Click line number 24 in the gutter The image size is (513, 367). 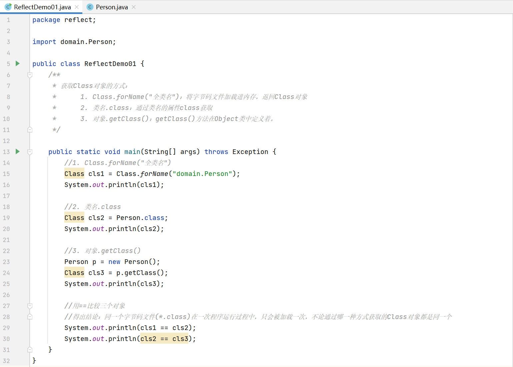[x=6, y=273]
